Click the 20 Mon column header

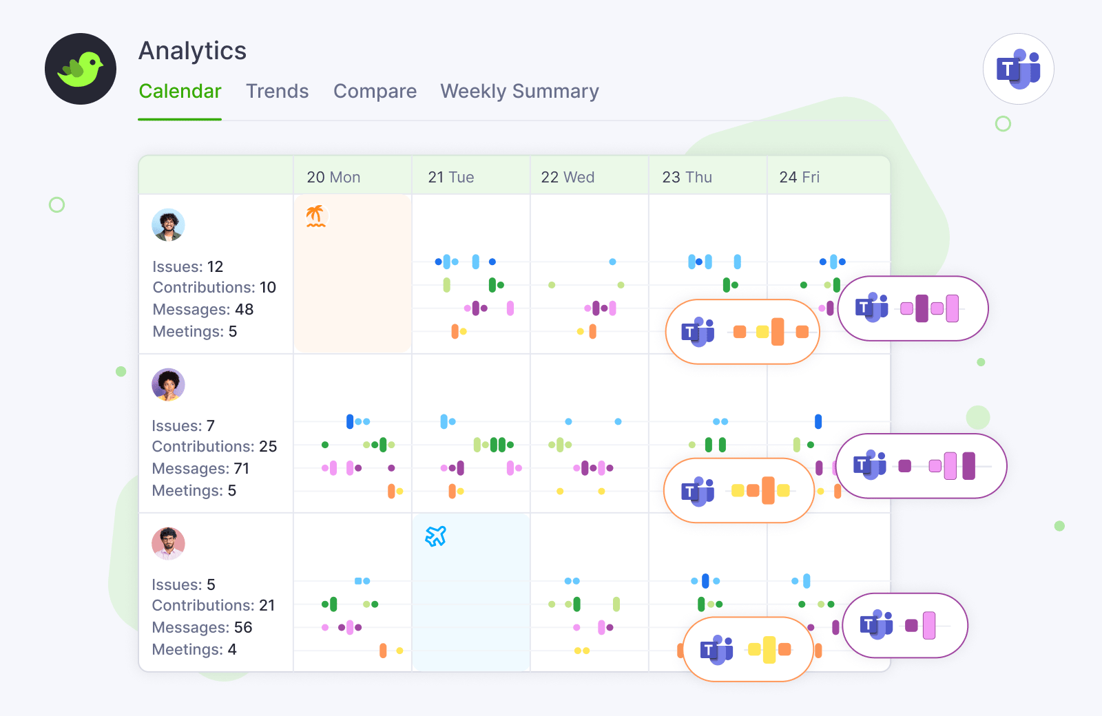333,177
